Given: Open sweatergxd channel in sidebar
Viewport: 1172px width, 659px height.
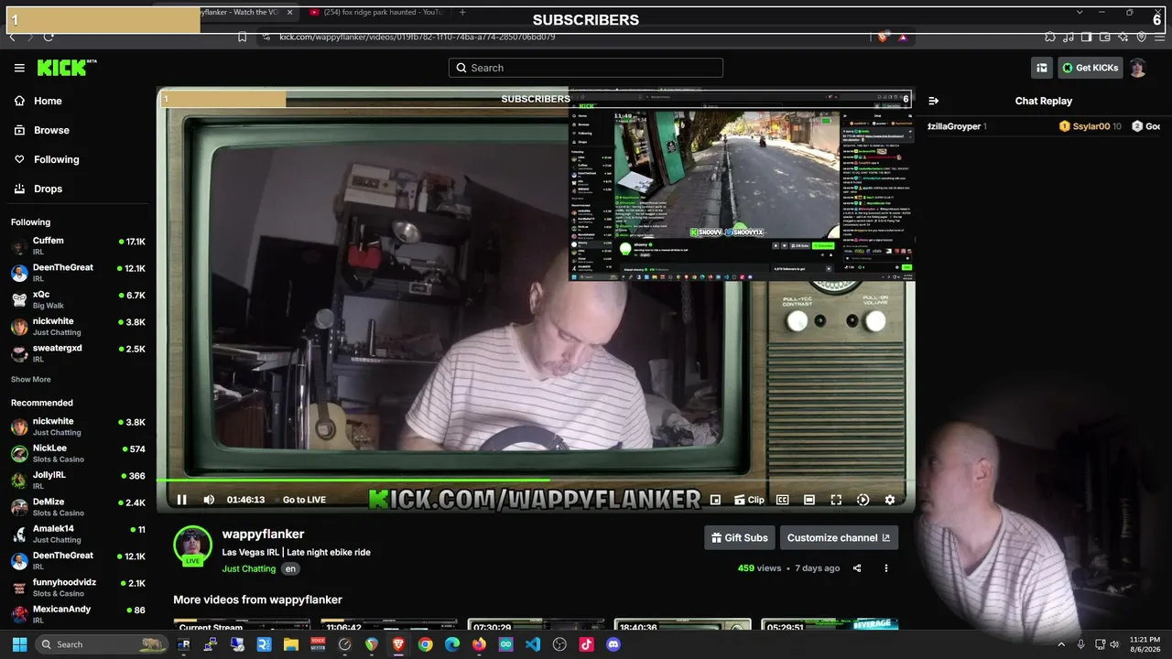Looking at the screenshot, I should tap(78, 353).
